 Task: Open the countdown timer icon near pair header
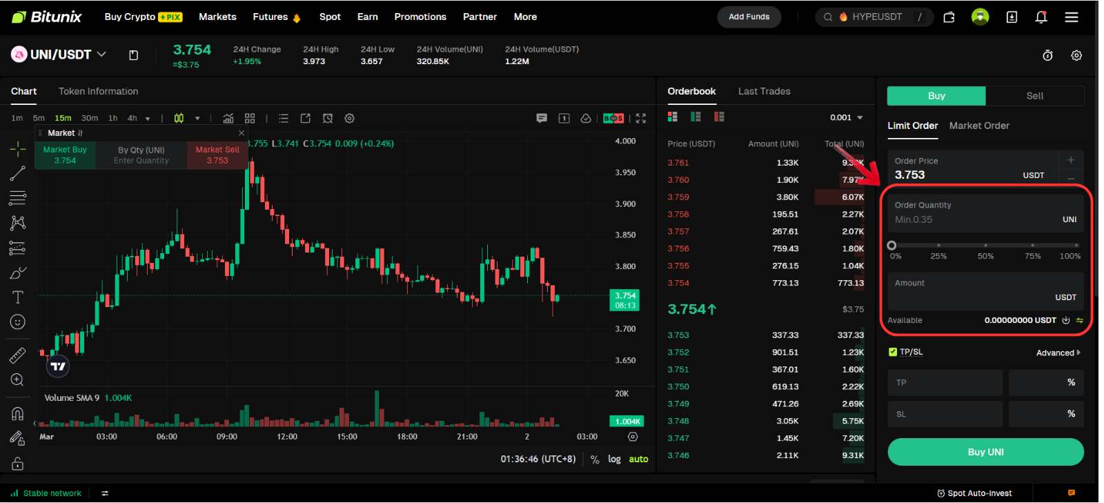click(1047, 55)
